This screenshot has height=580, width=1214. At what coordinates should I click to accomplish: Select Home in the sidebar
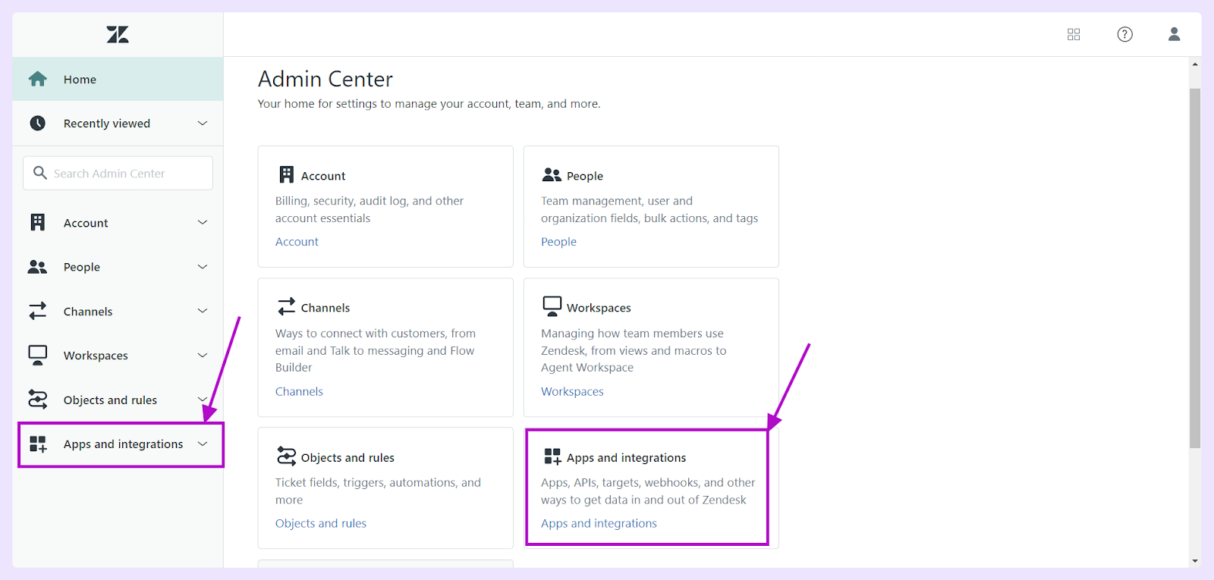(x=118, y=79)
